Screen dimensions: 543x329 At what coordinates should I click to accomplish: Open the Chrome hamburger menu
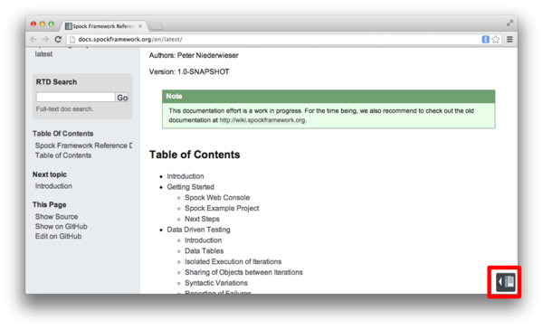point(510,40)
